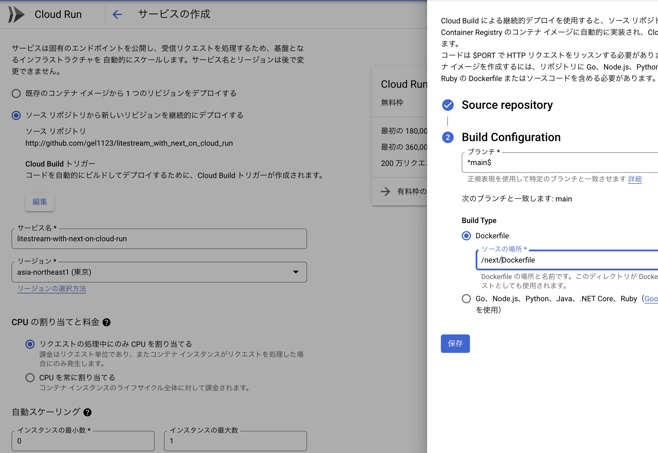
Task: Open the リージョンの選択方法 link
Action: (x=52, y=289)
